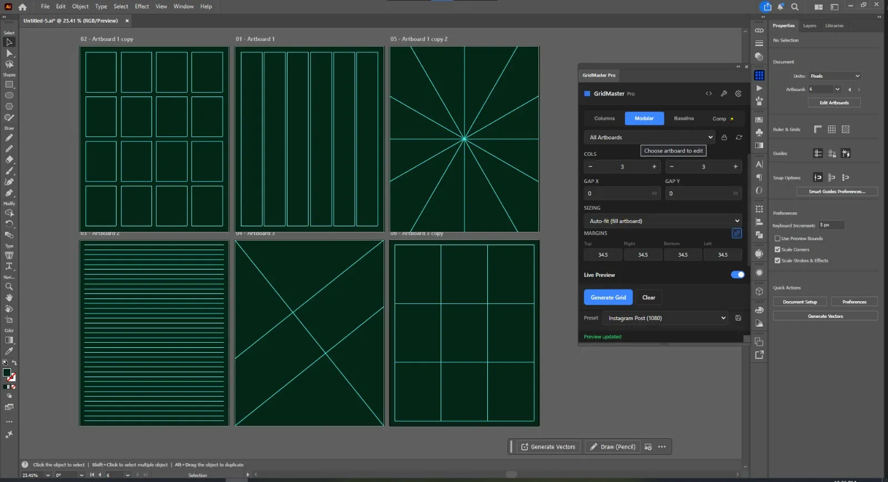Click the refresh artboards icon in GridMaster
This screenshot has width=888, height=482.
pyautogui.click(x=739, y=137)
